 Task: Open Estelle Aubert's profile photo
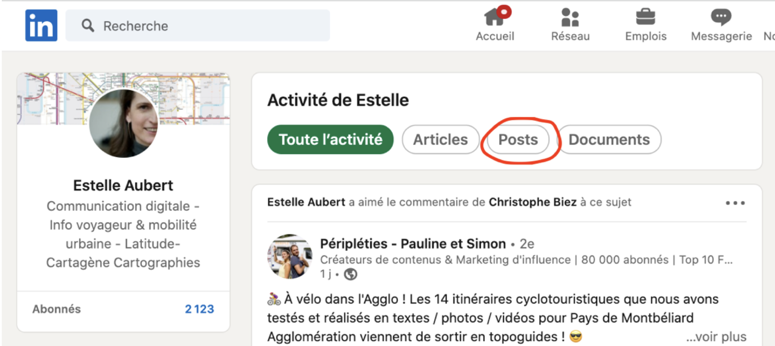pos(123,123)
